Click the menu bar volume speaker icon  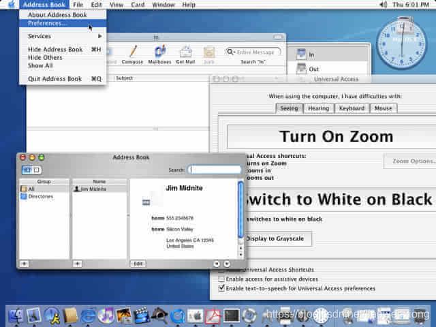[x=384, y=5]
